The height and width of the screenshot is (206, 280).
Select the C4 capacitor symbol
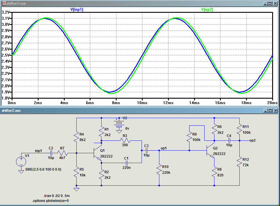pos(229,140)
